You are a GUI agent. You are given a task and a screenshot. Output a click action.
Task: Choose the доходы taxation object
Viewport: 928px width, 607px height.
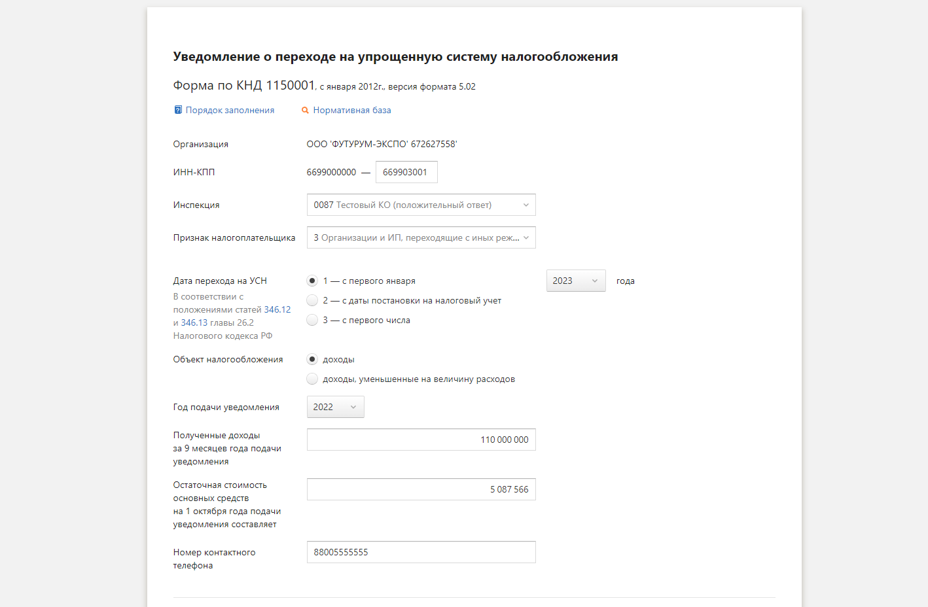[x=312, y=359]
